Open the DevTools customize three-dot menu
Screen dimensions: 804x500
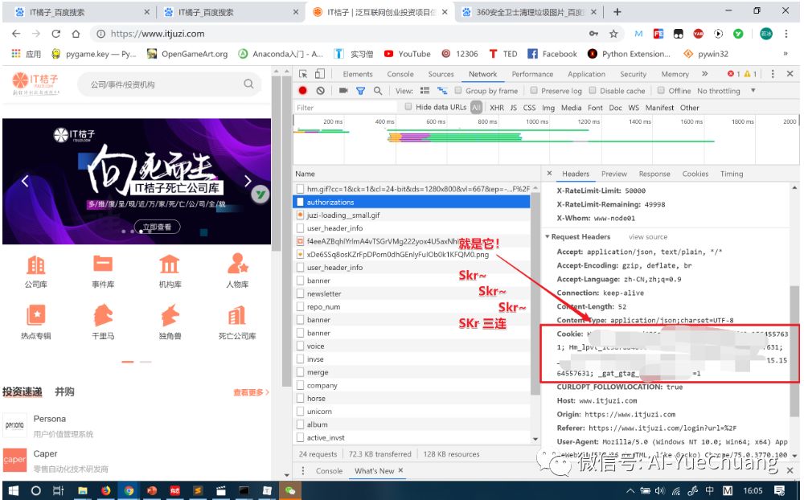(x=773, y=74)
